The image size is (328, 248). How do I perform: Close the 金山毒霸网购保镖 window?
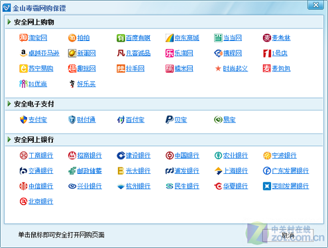[315, 5]
